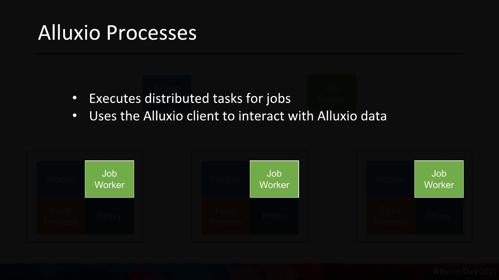Select the dimmed Worker box in right group

[x=390, y=179]
